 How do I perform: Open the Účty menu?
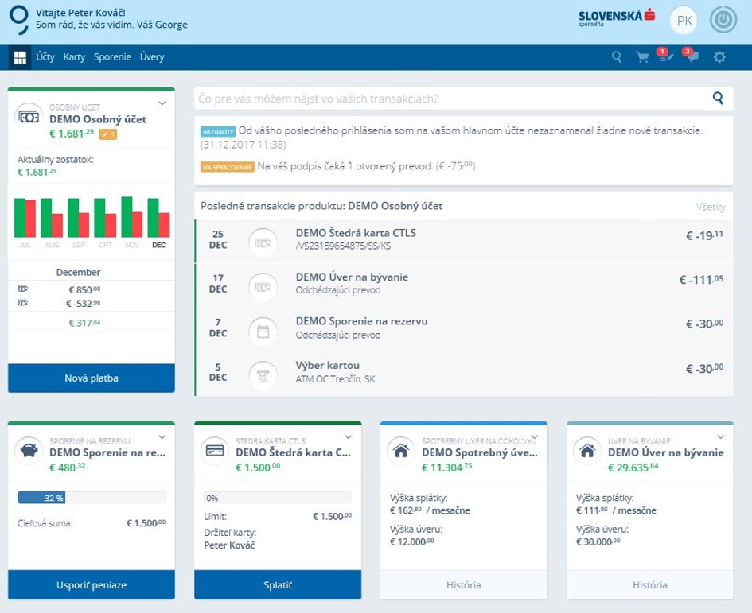(45, 57)
